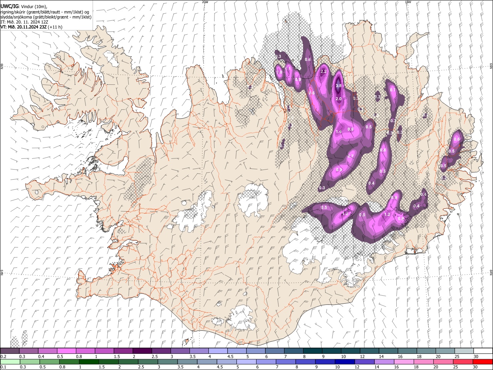493x370 pixels.
Task: Click the bottom-row swatch between 0.5 and 0.8
Action: (x=49, y=362)
